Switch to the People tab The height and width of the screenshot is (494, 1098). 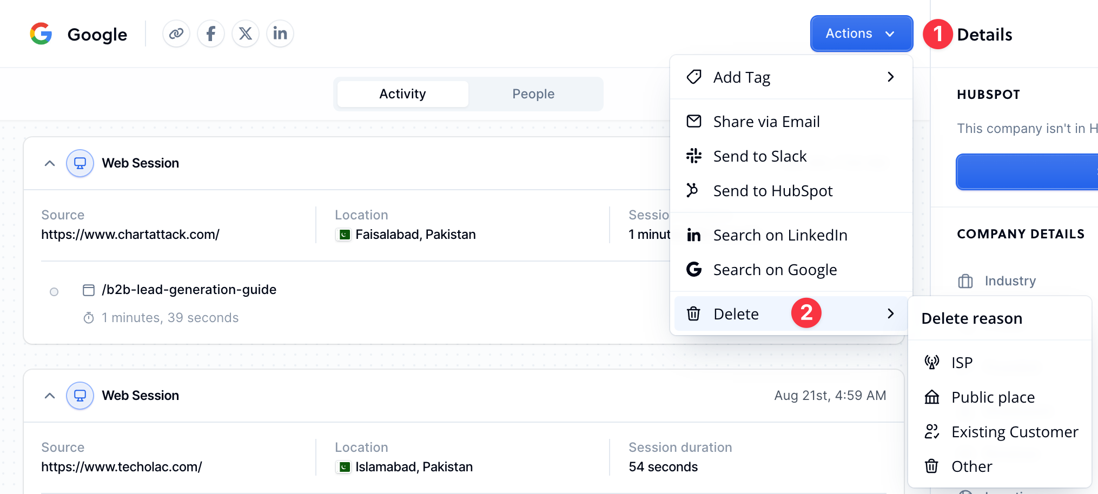click(x=533, y=94)
